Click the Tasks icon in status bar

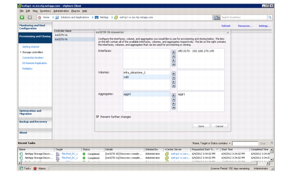pyautogui.click(x=21, y=168)
